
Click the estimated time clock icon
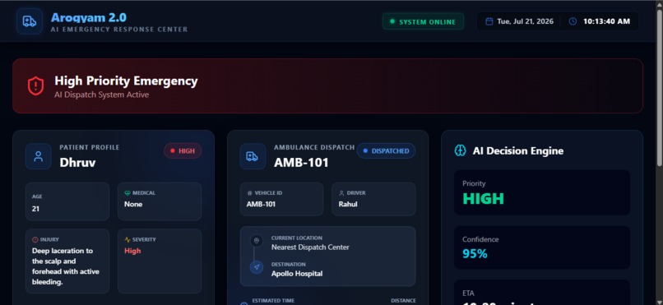(x=244, y=303)
